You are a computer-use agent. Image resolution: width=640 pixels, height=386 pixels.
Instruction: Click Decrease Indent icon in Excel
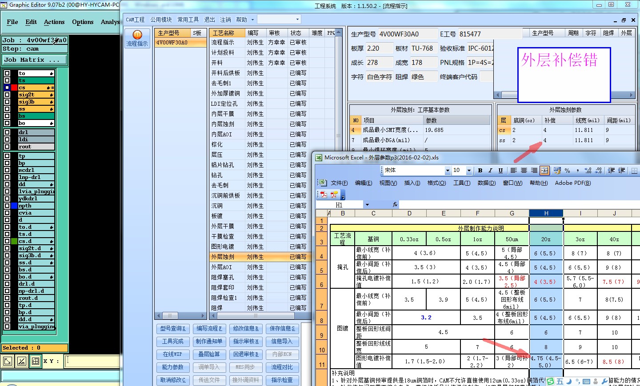coord(611,171)
